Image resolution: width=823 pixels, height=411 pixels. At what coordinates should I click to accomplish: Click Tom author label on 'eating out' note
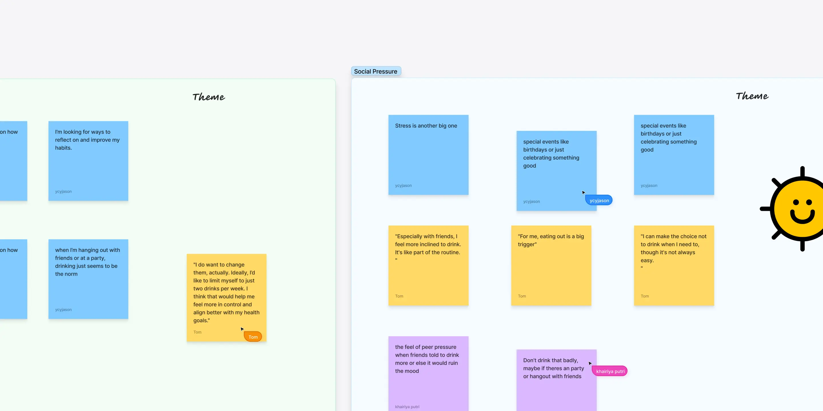(522, 296)
